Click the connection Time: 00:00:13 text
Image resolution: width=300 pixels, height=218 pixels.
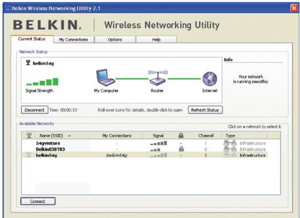click(x=63, y=110)
